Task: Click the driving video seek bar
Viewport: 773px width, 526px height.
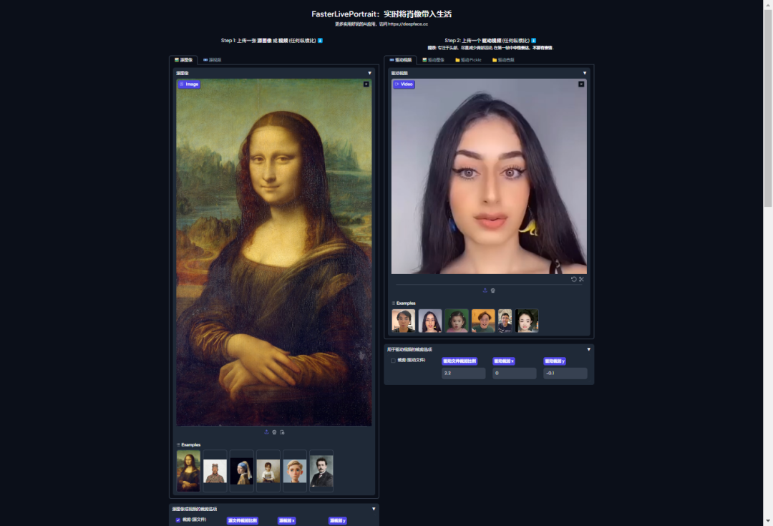Action: coord(489,285)
